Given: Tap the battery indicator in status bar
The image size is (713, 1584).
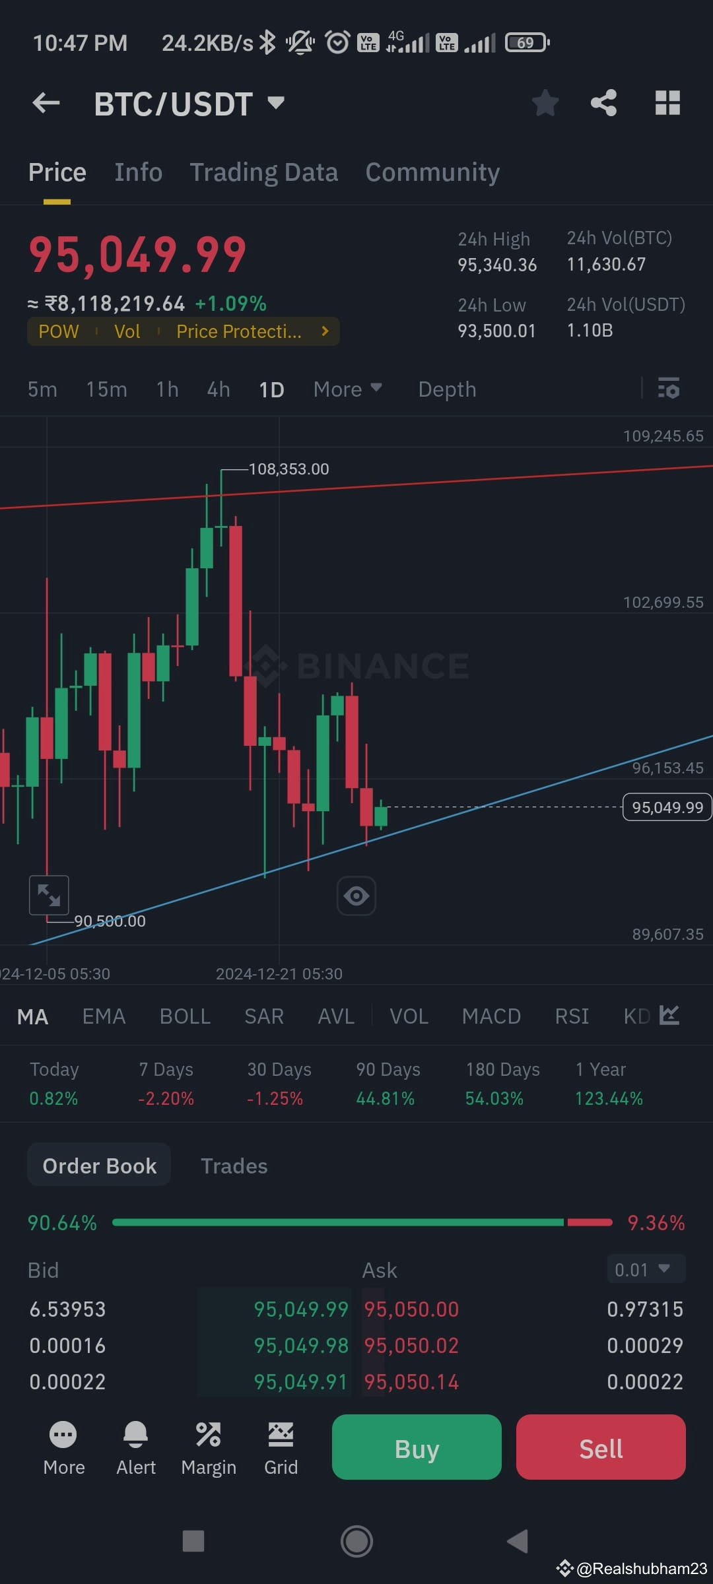Looking at the screenshot, I should pyautogui.click(x=527, y=43).
